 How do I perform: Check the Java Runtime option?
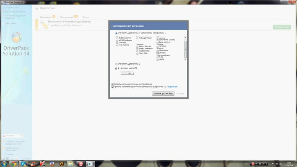point(117,45)
